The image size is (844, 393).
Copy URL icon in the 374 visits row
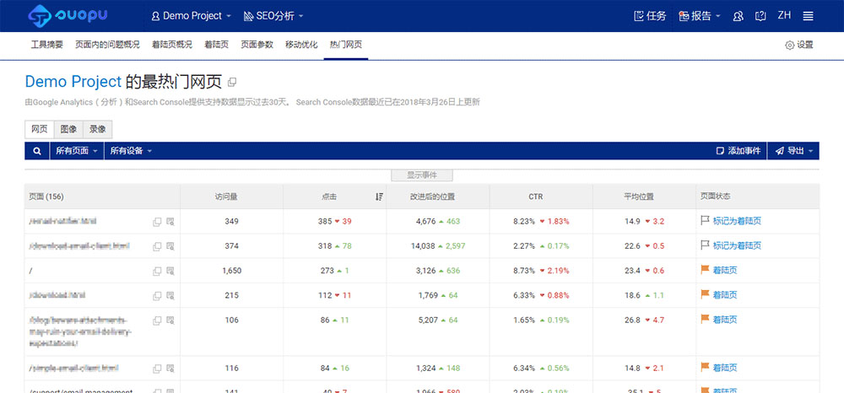[157, 246]
